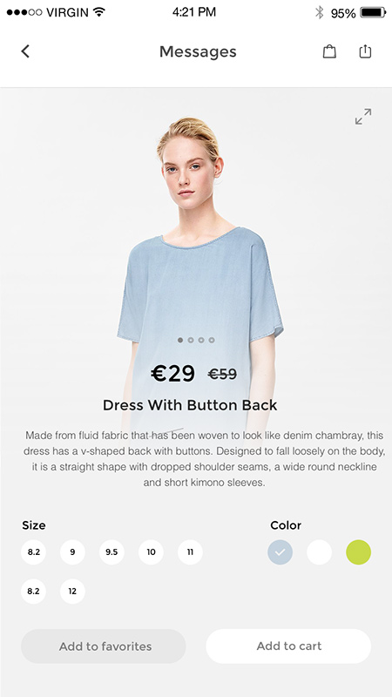
Task: Pick the lime green color swatch
Action: 358,552
